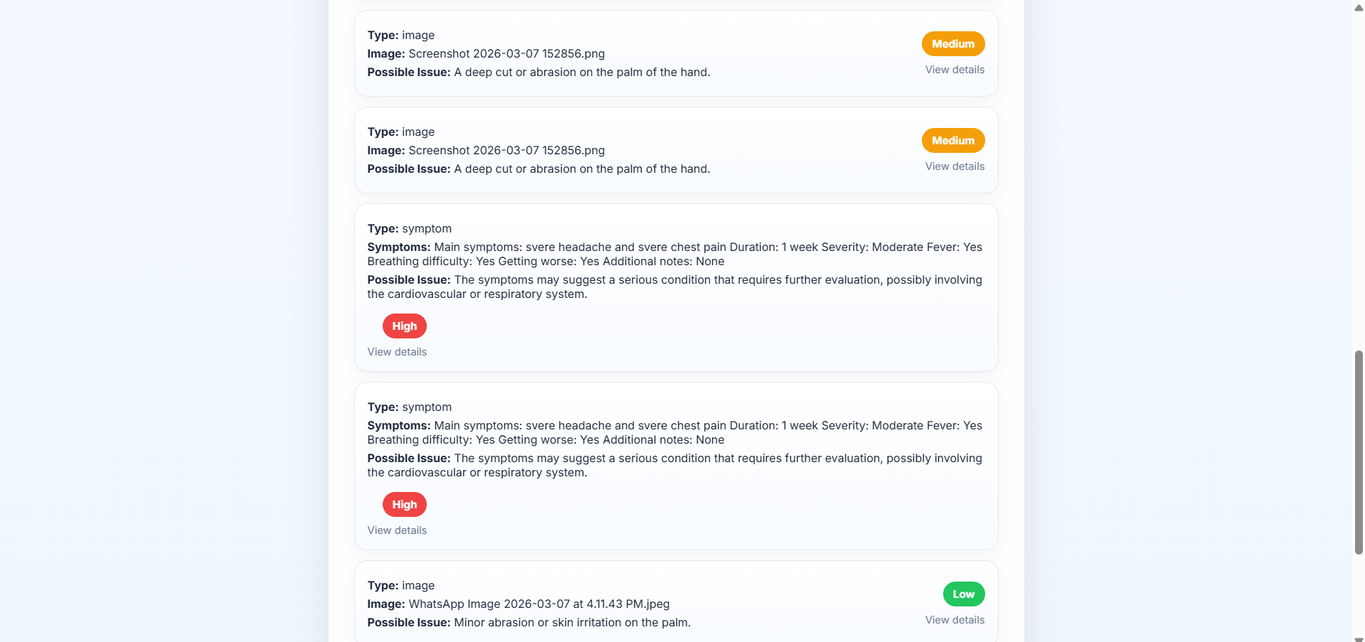Click the Medium severity badge on the first image card
1365x642 pixels.
click(x=953, y=44)
